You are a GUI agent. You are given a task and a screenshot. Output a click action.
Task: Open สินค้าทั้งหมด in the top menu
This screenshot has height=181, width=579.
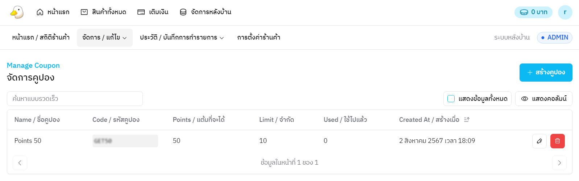[103, 12]
